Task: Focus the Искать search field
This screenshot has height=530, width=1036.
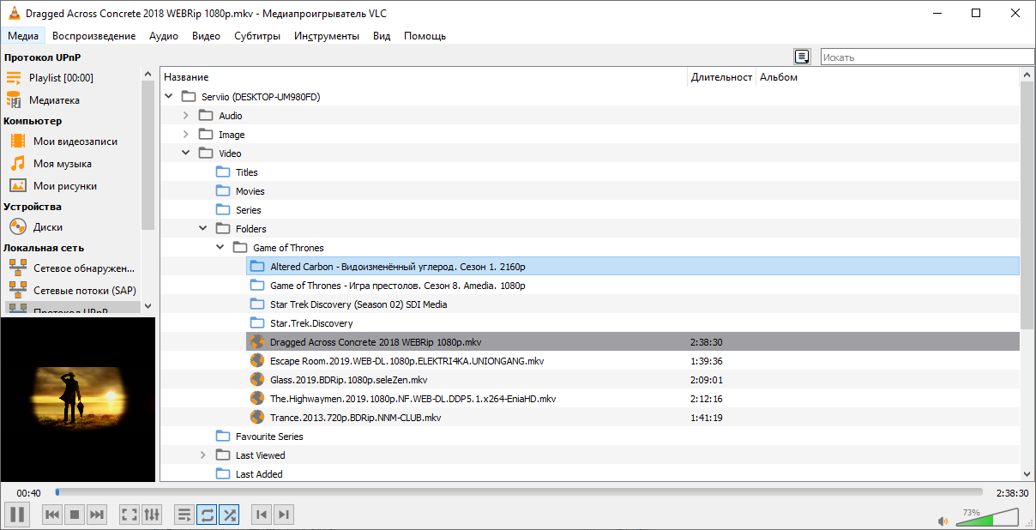Action: [x=928, y=57]
